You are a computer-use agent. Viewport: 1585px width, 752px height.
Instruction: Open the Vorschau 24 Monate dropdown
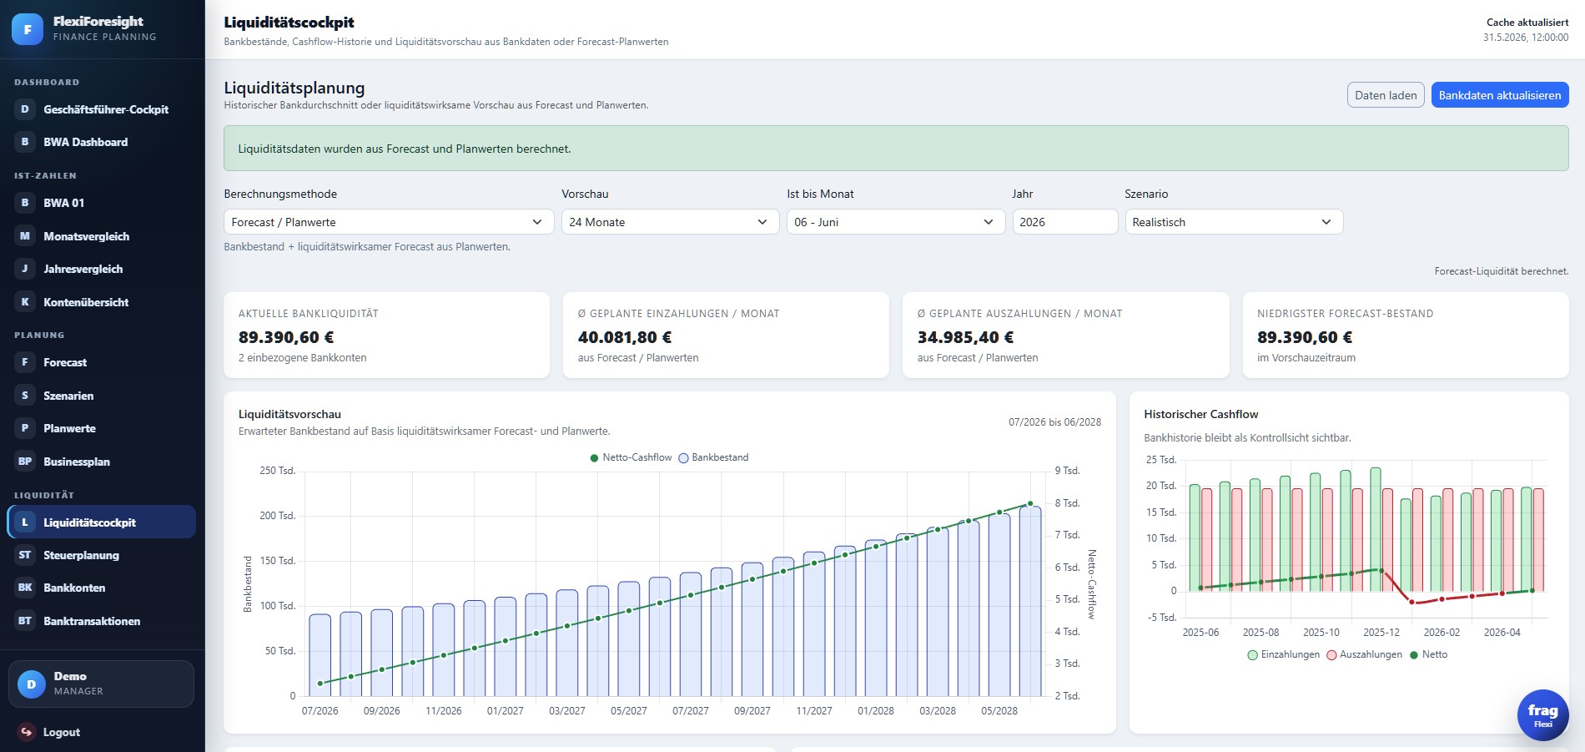(670, 222)
